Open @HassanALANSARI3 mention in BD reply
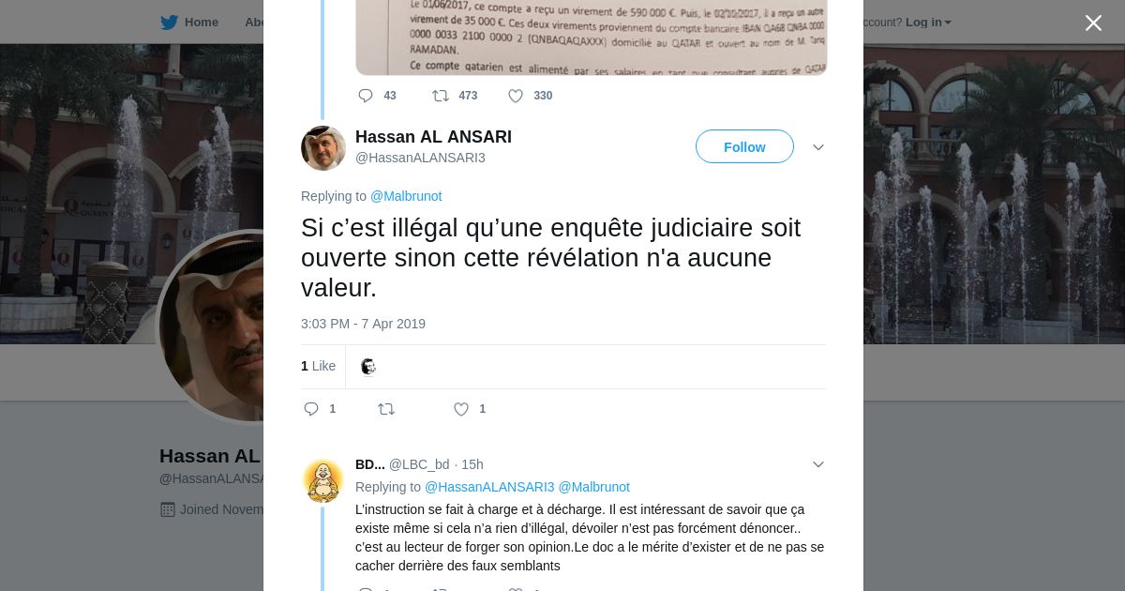The width and height of the screenshot is (1125, 591). [x=489, y=487]
